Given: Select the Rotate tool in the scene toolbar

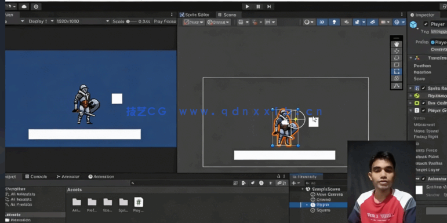Looking at the screenshot, I should pos(396,58).
